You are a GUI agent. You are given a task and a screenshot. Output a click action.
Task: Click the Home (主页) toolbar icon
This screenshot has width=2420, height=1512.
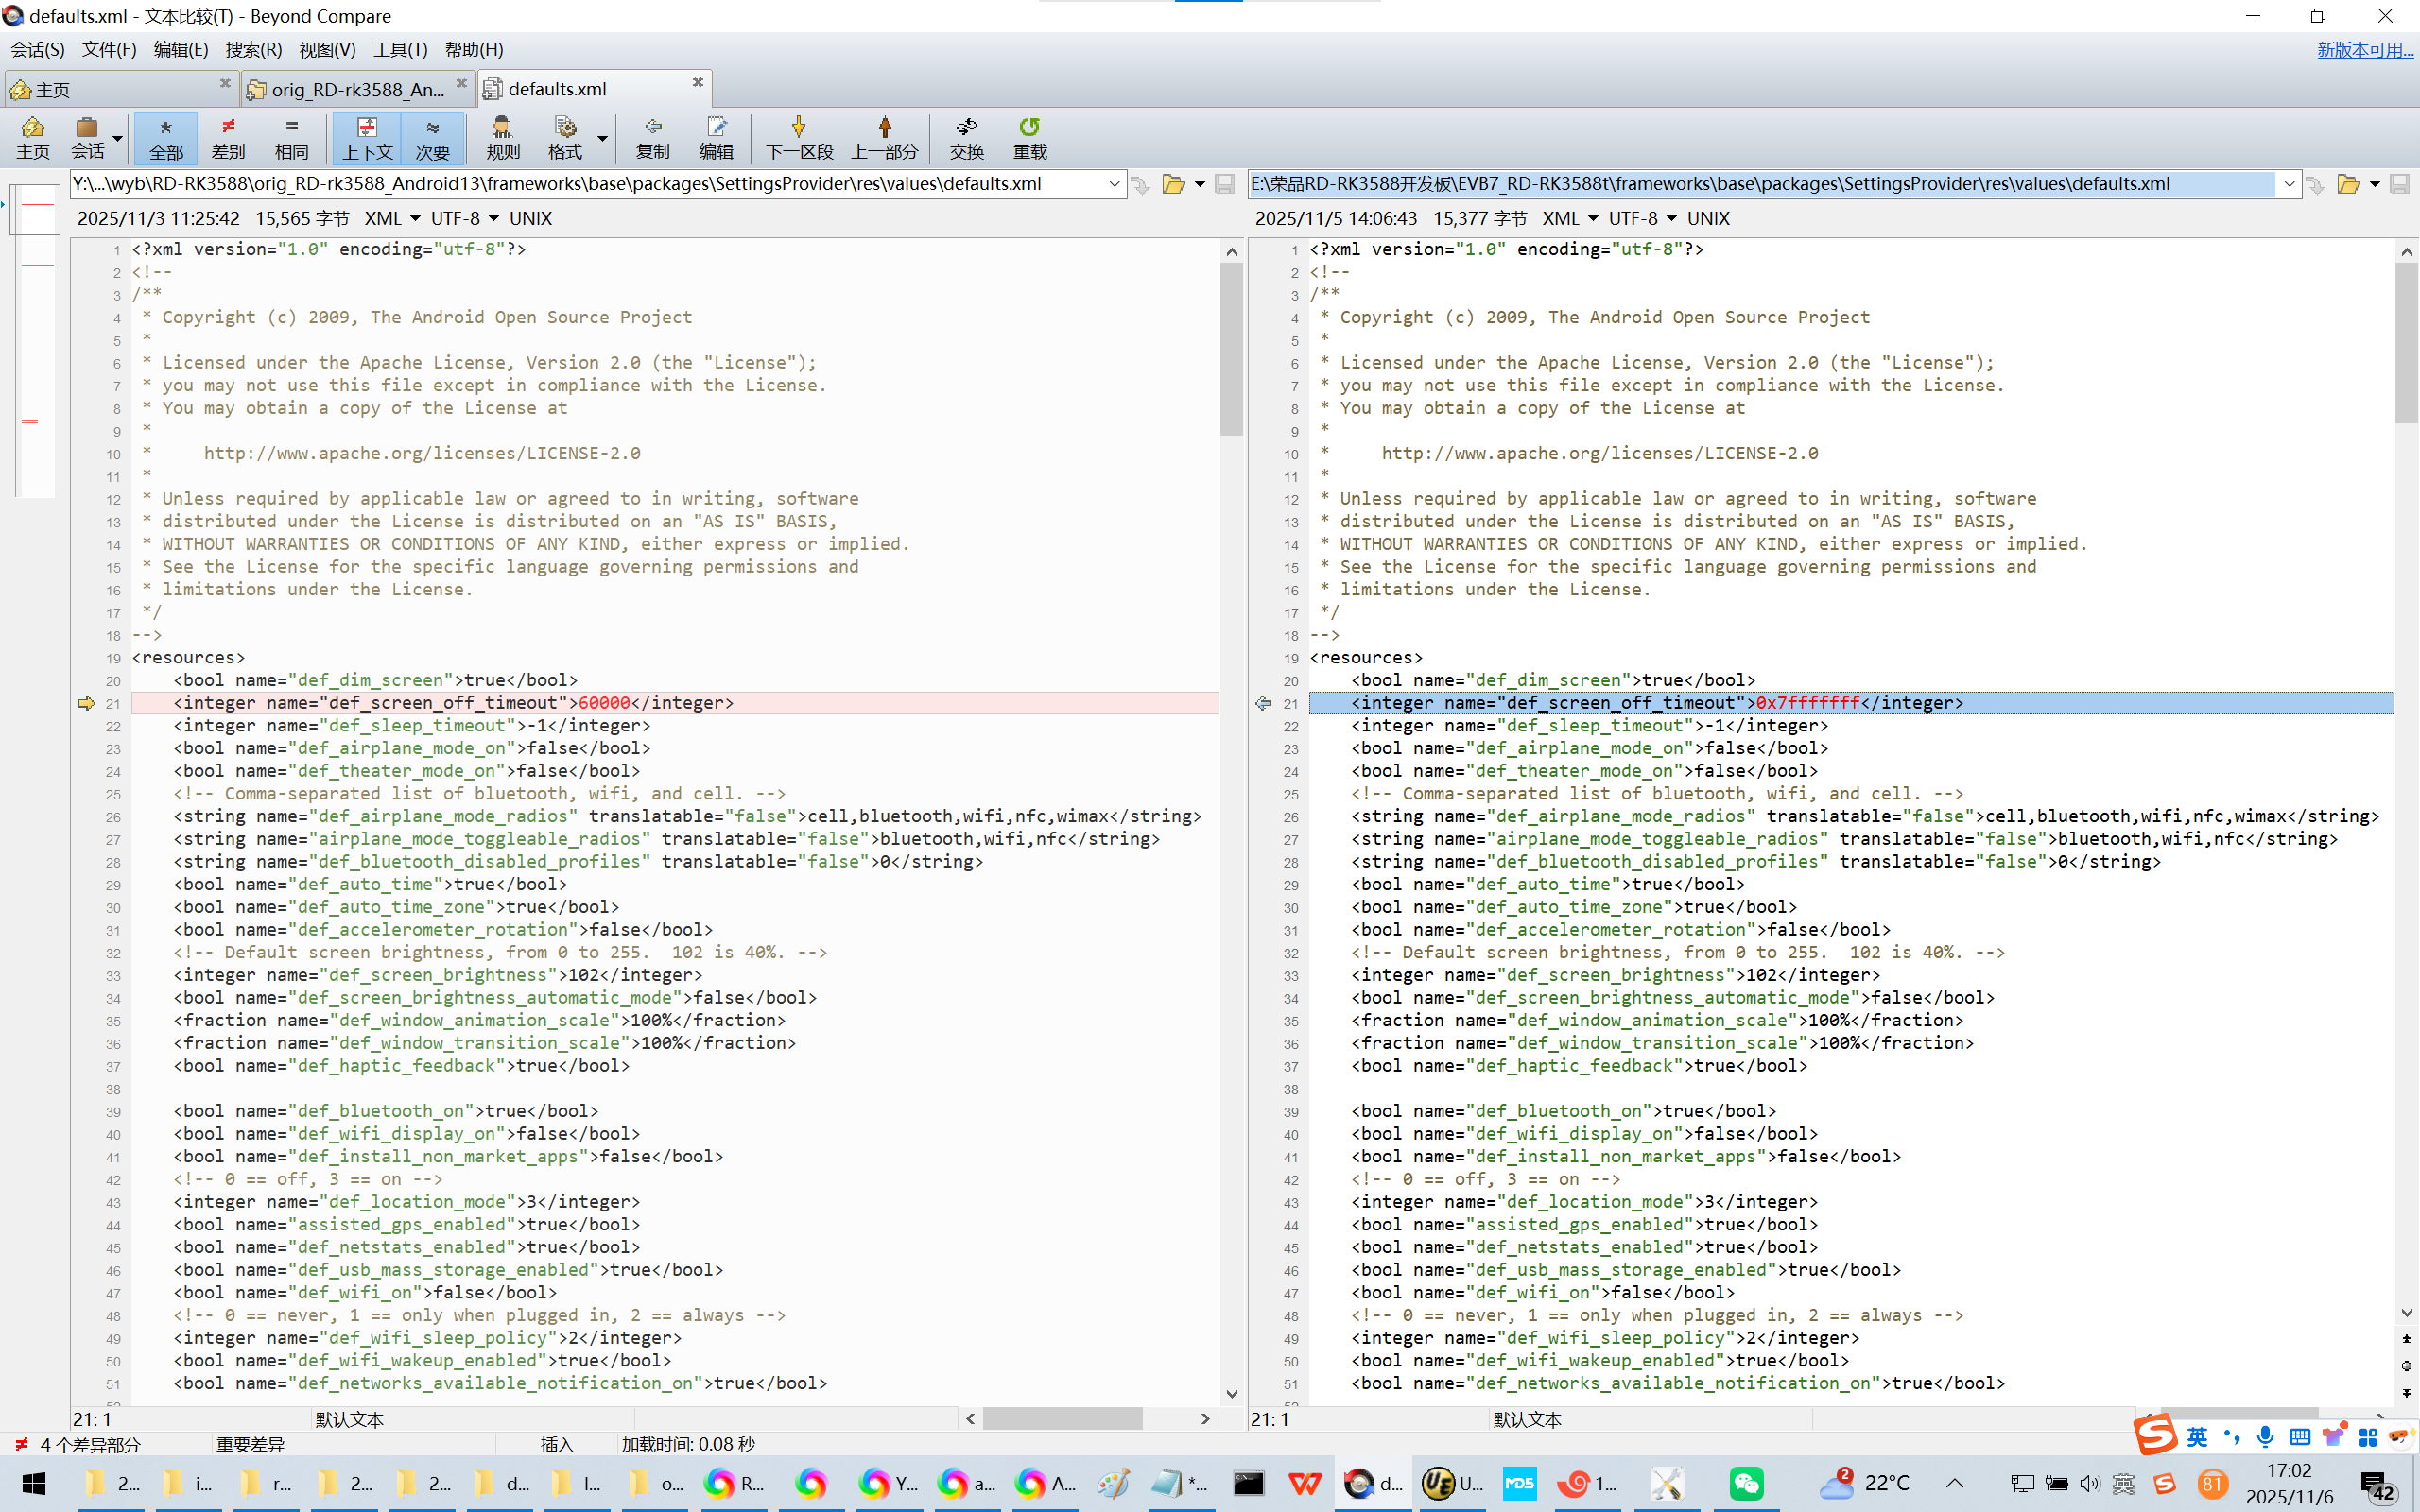pos(32,137)
